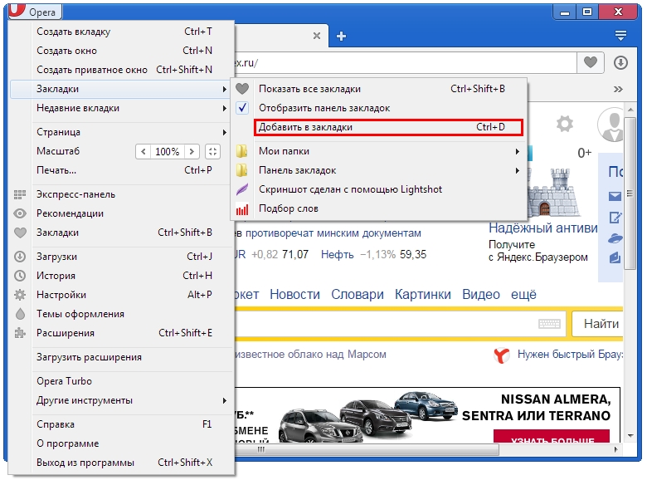Click the Нефть quote link
Screen dimensions: 647x480
point(337,254)
